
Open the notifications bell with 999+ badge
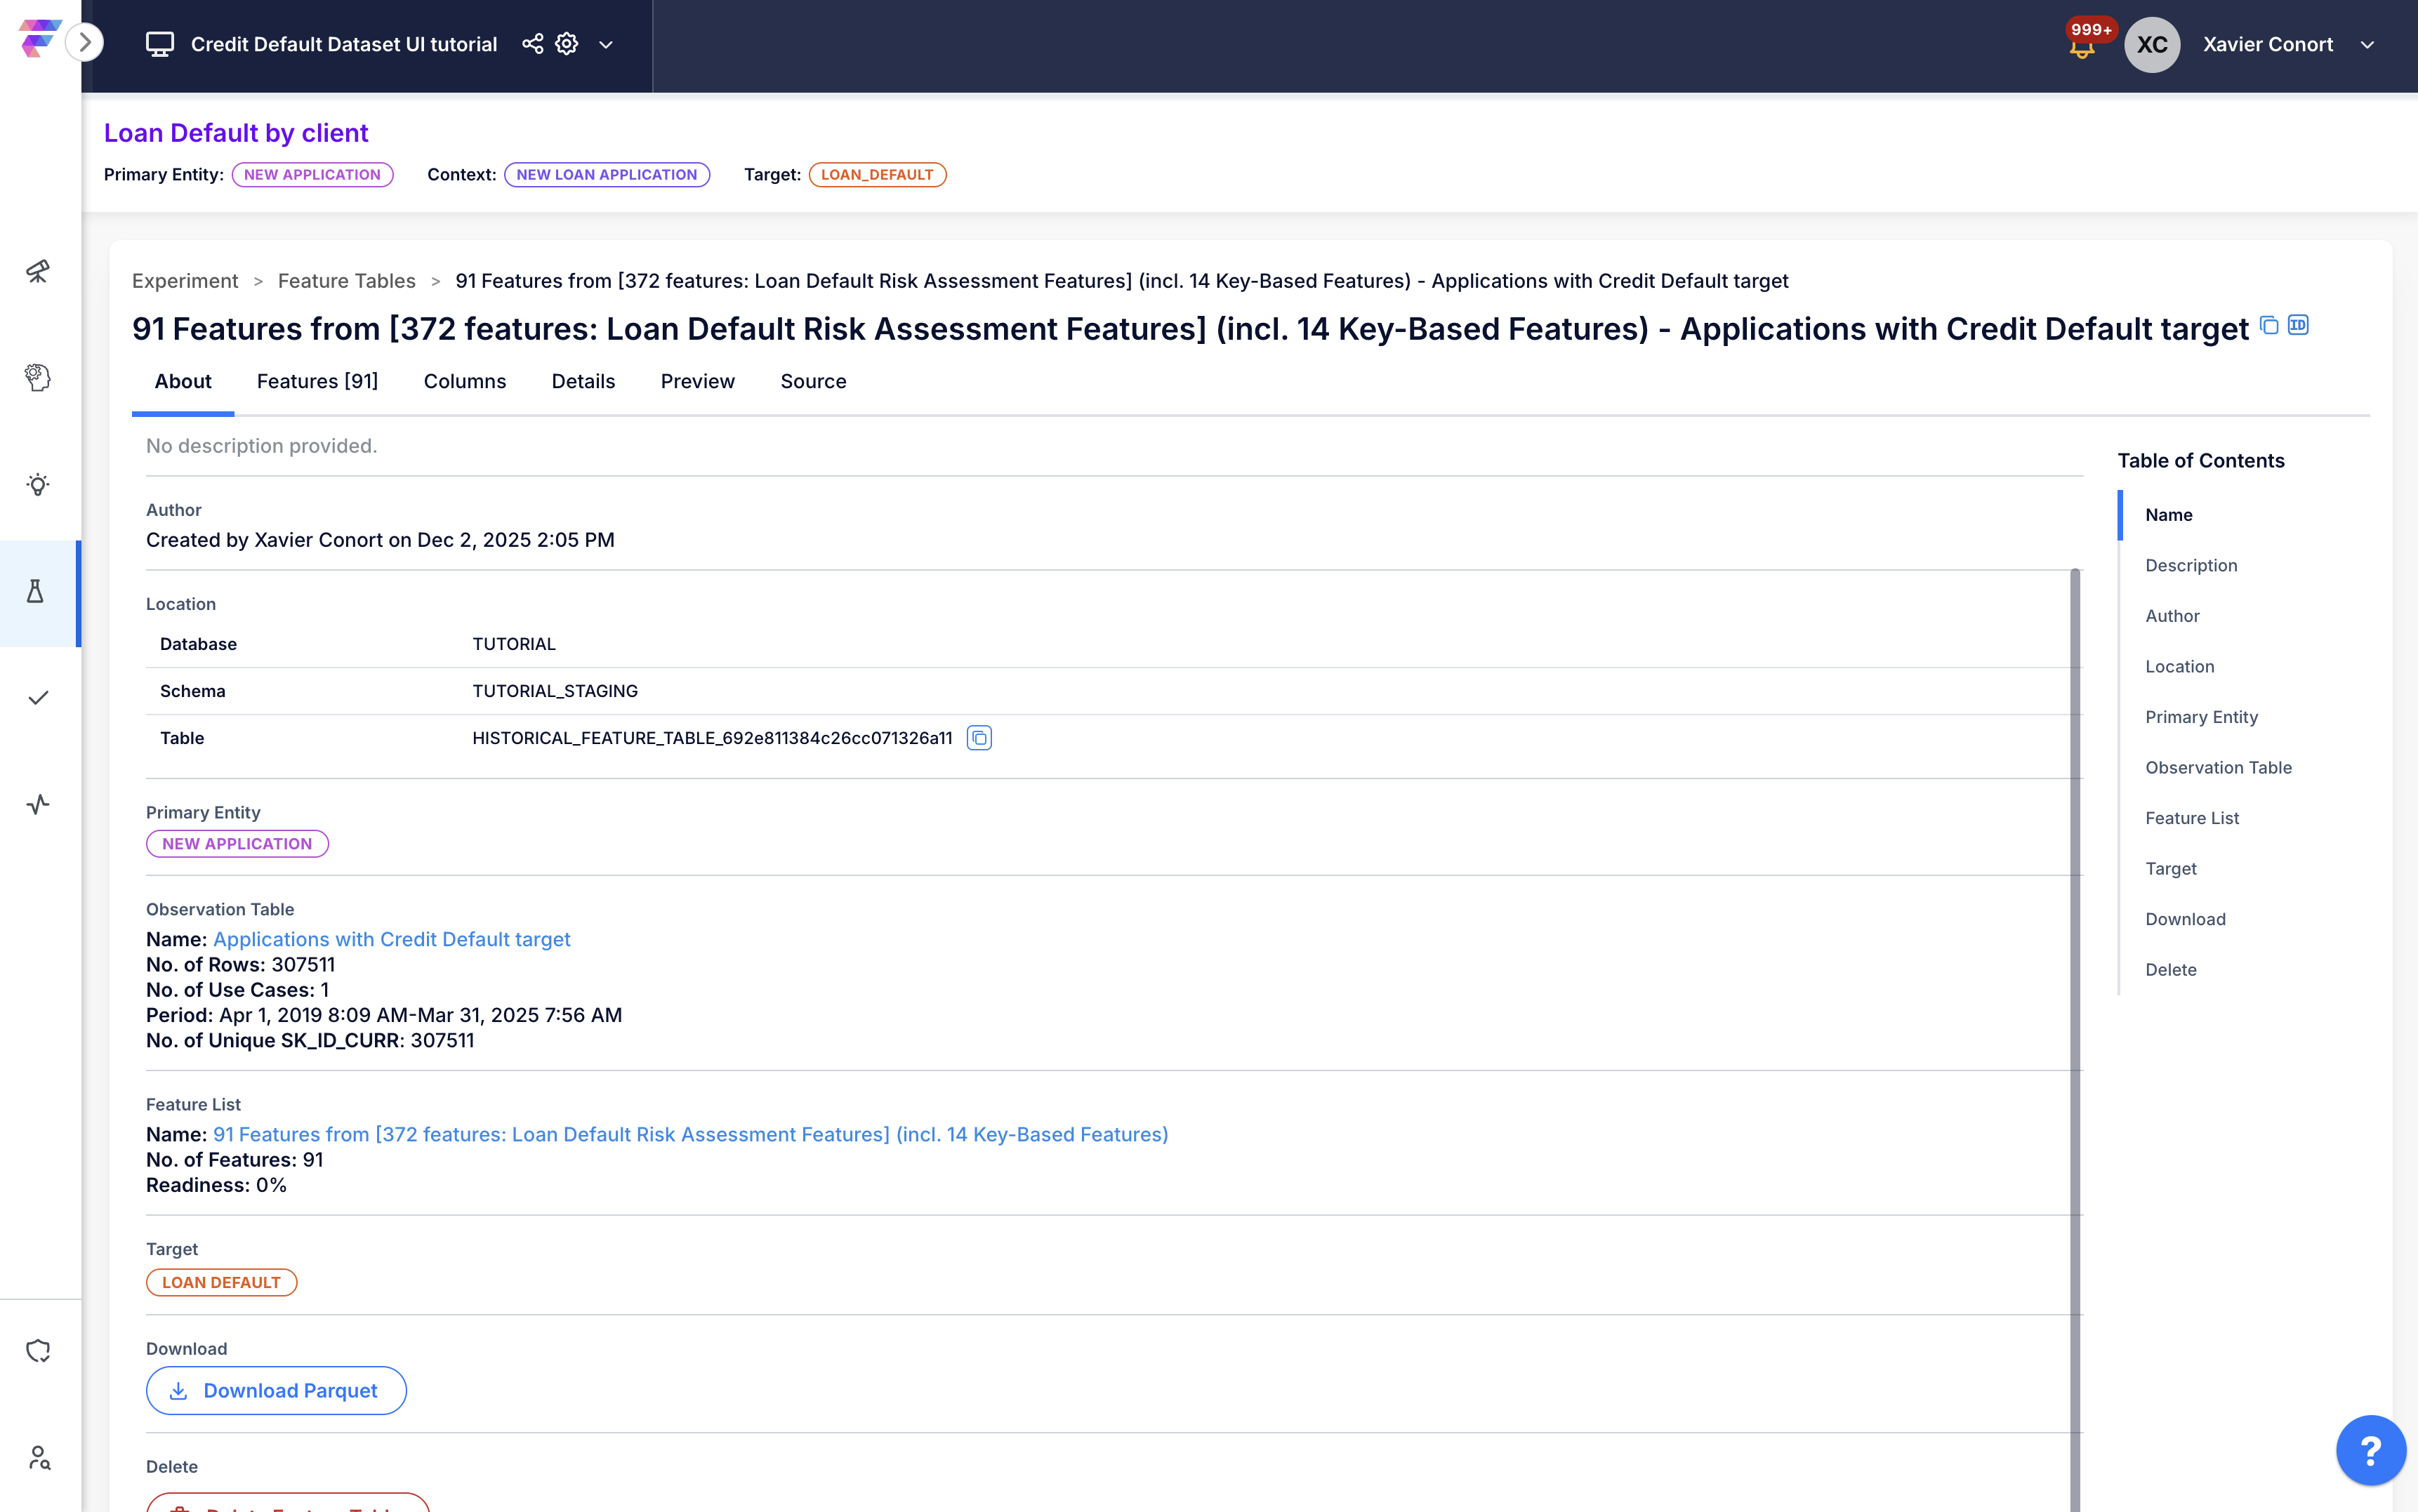pos(2082,46)
